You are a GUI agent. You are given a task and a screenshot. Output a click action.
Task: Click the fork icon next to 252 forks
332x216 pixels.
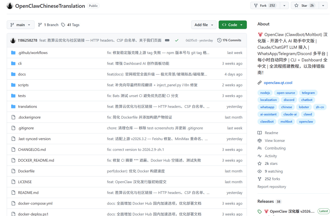click(x=260, y=179)
